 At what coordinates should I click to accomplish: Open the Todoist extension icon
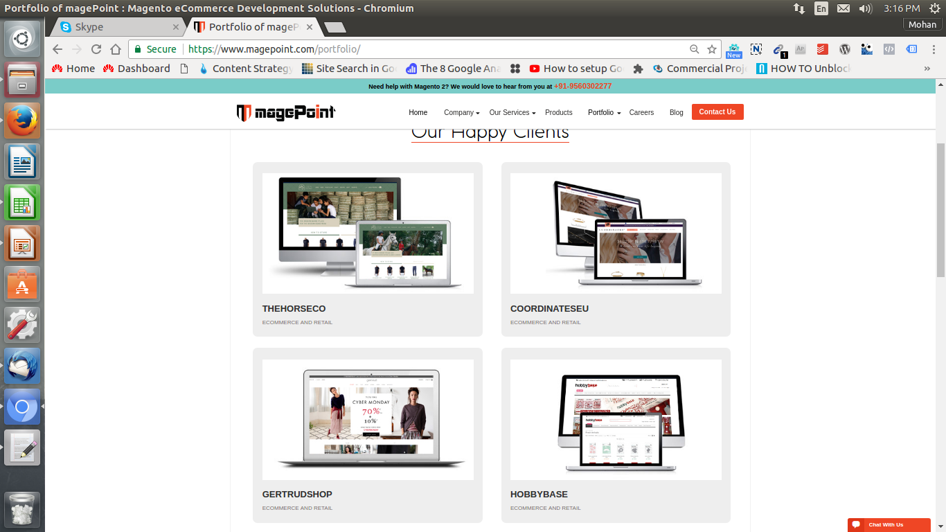[822, 49]
